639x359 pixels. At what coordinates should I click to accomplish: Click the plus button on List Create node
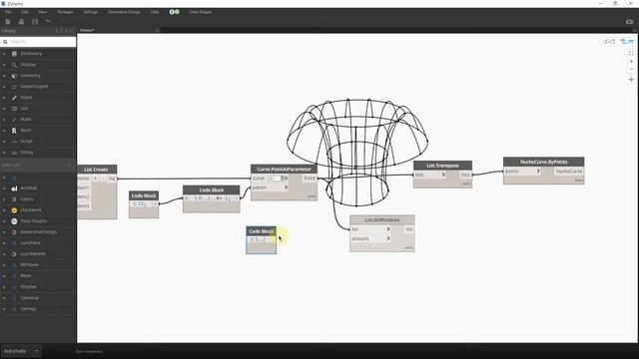96,179
